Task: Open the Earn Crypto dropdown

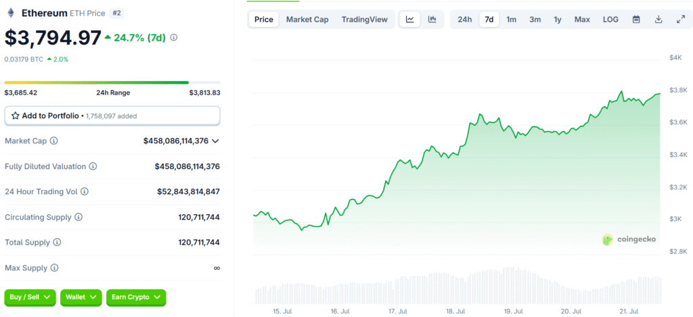Action: click(x=136, y=297)
